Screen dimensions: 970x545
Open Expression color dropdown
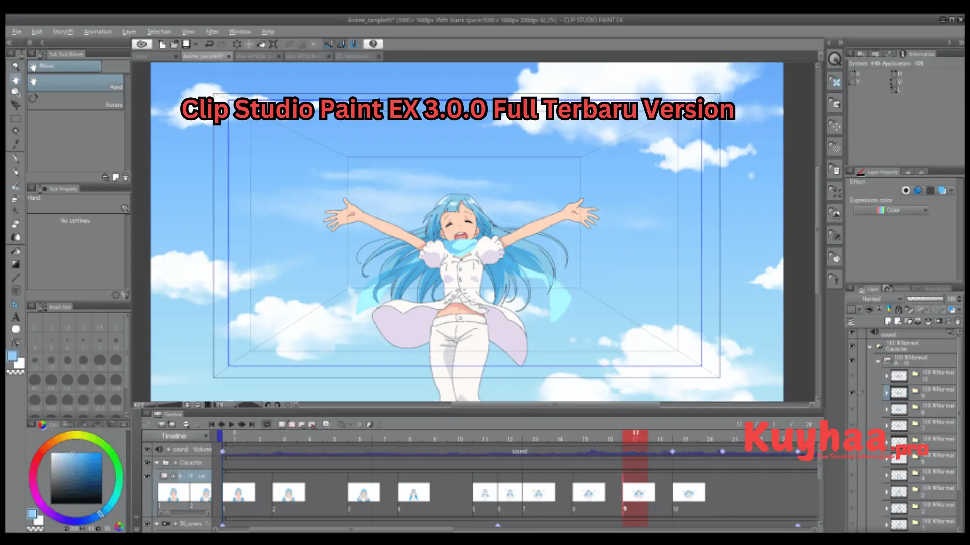(891, 210)
